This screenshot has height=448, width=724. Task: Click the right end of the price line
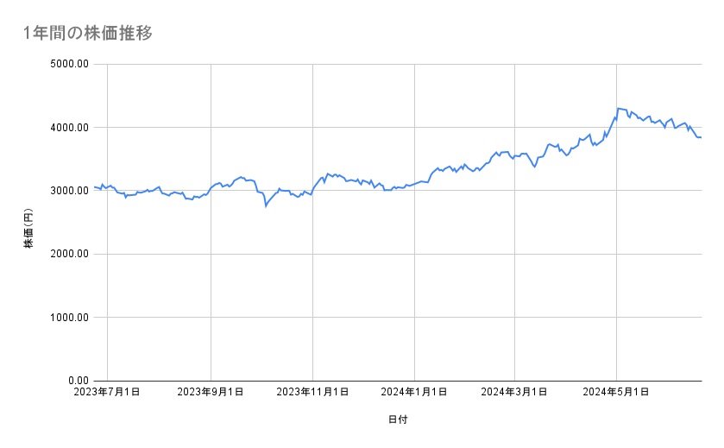pyautogui.click(x=701, y=137)
